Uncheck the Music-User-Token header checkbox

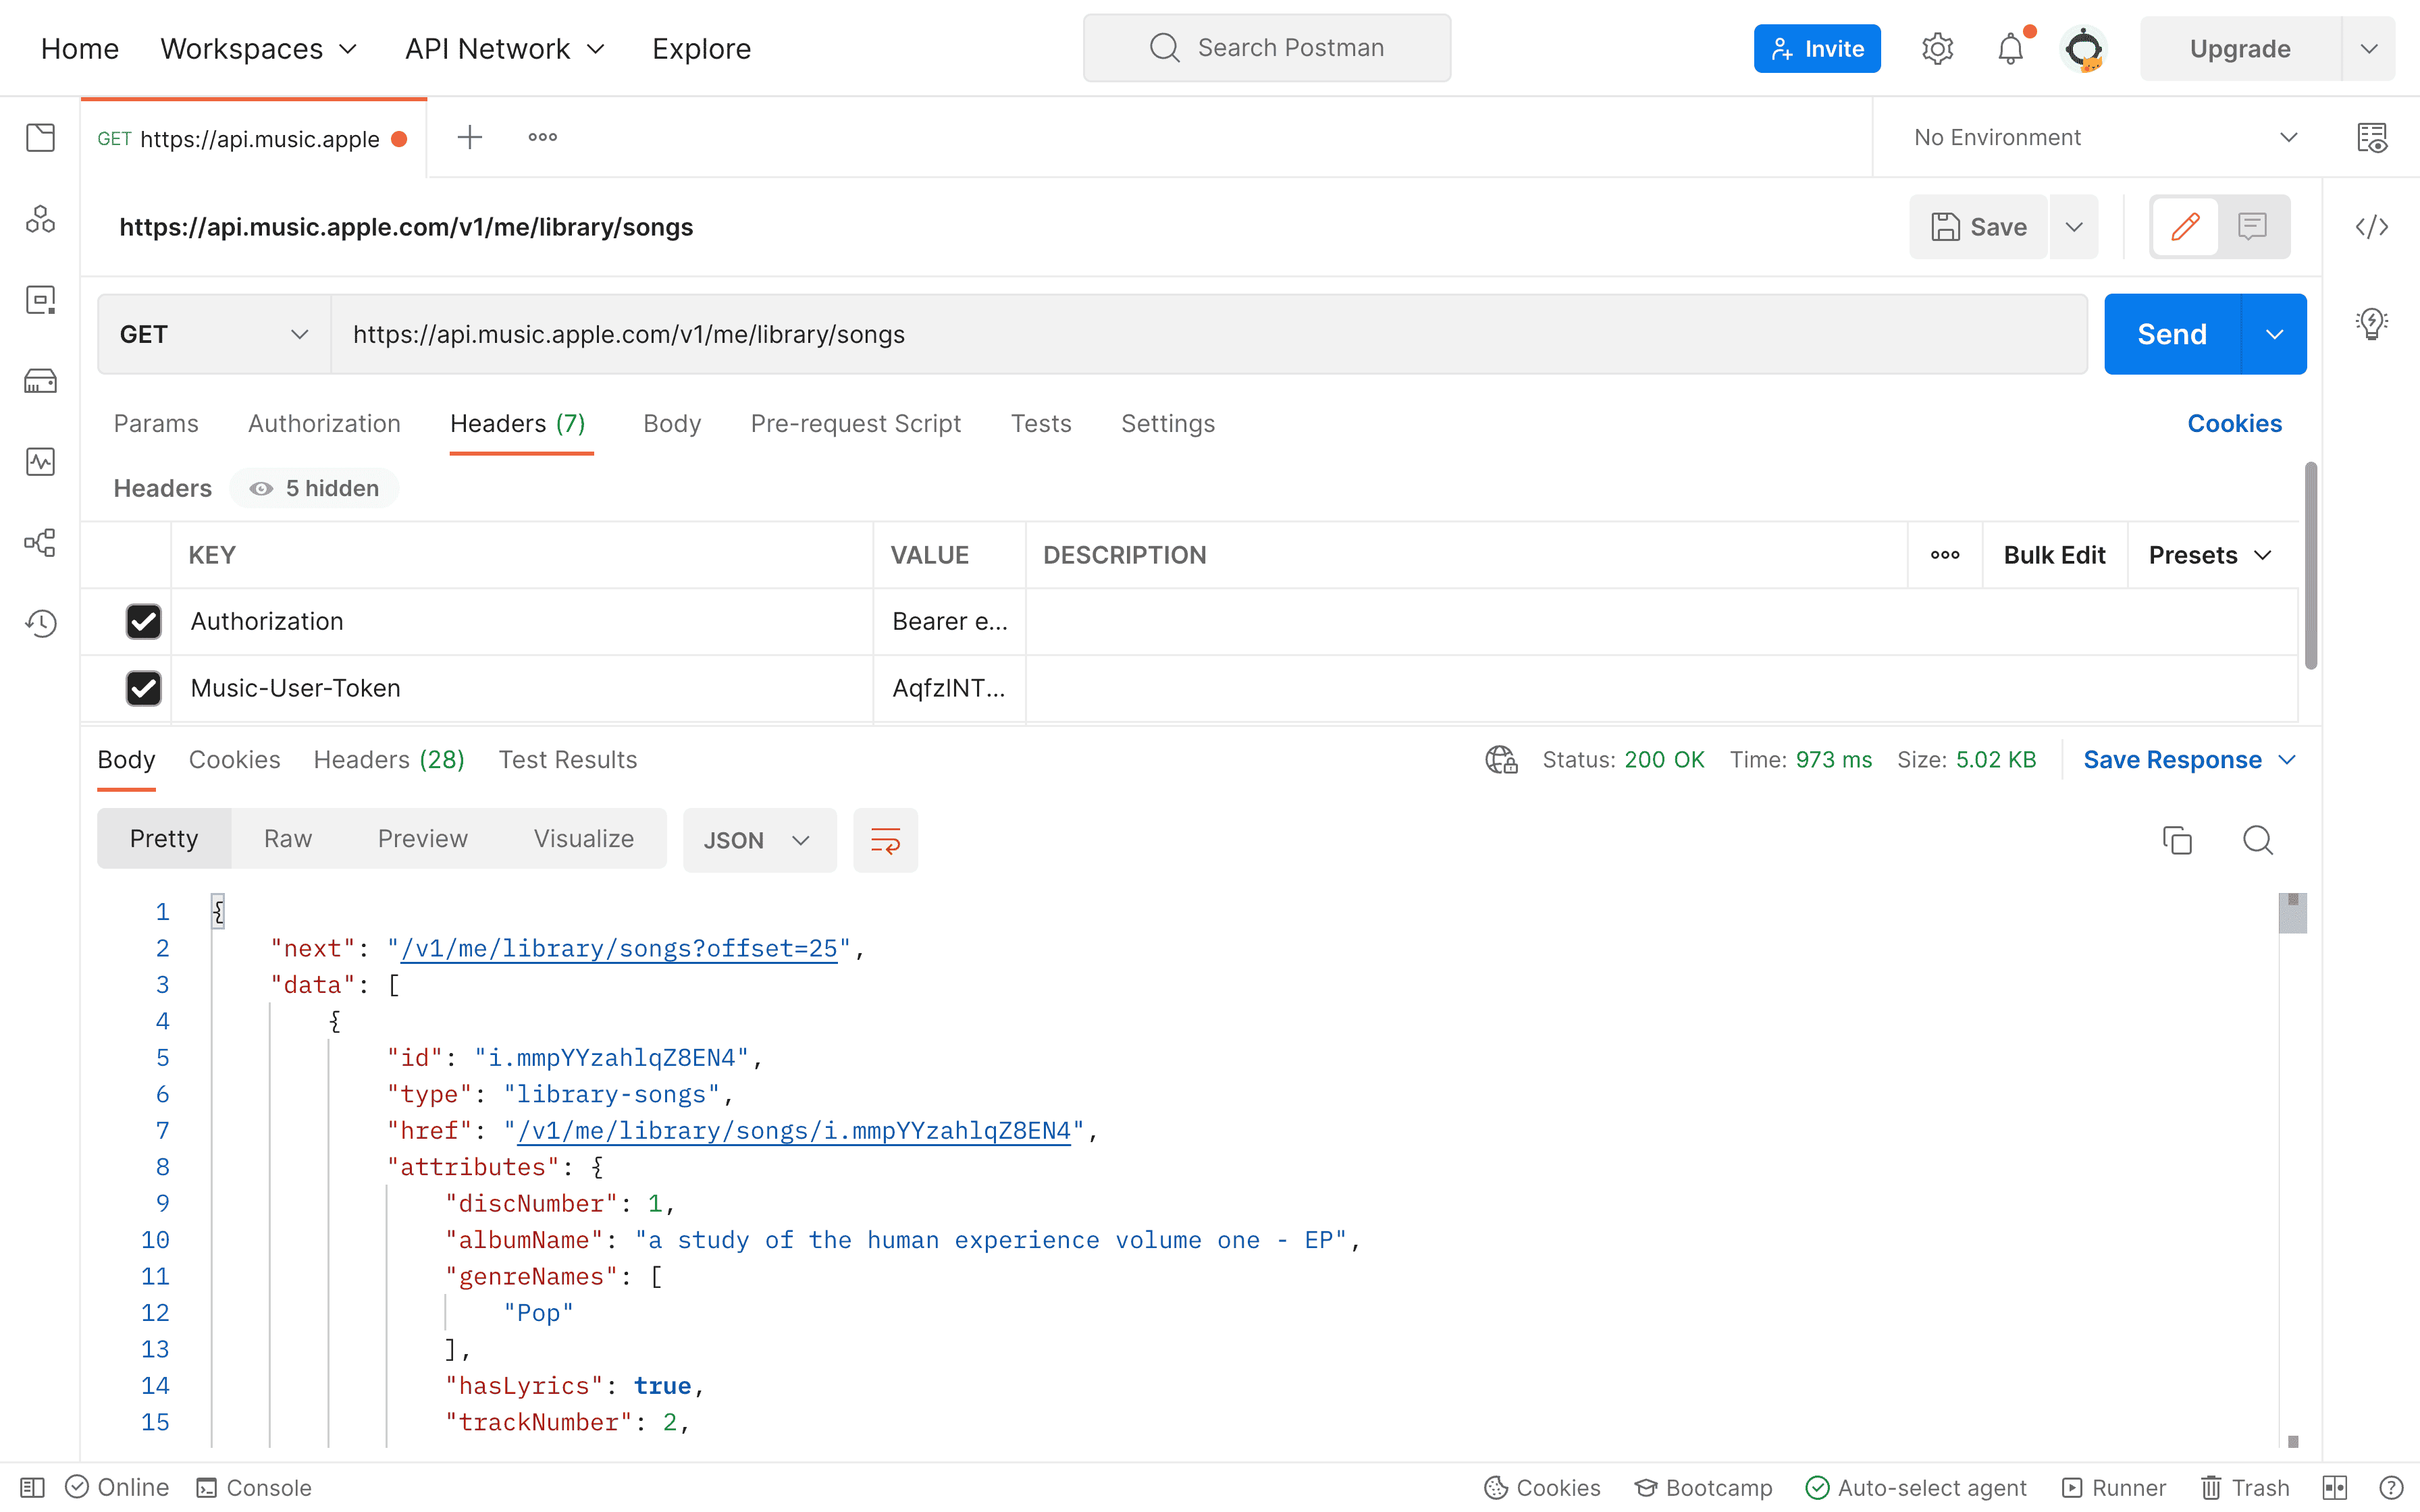point(144,688)
